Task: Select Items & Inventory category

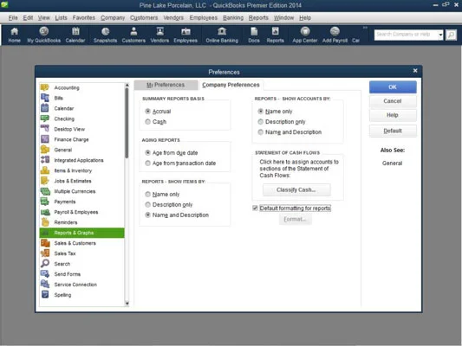Action: tap(81, 170)
